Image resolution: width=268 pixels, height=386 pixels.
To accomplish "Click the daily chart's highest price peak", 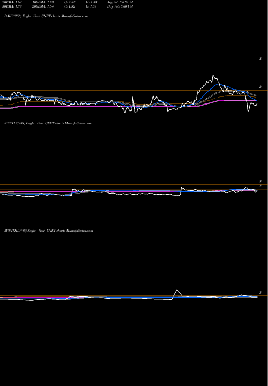I will [x=213, y=75].
